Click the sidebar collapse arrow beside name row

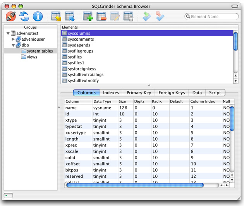pyautogui.click(x=59, y=107)
